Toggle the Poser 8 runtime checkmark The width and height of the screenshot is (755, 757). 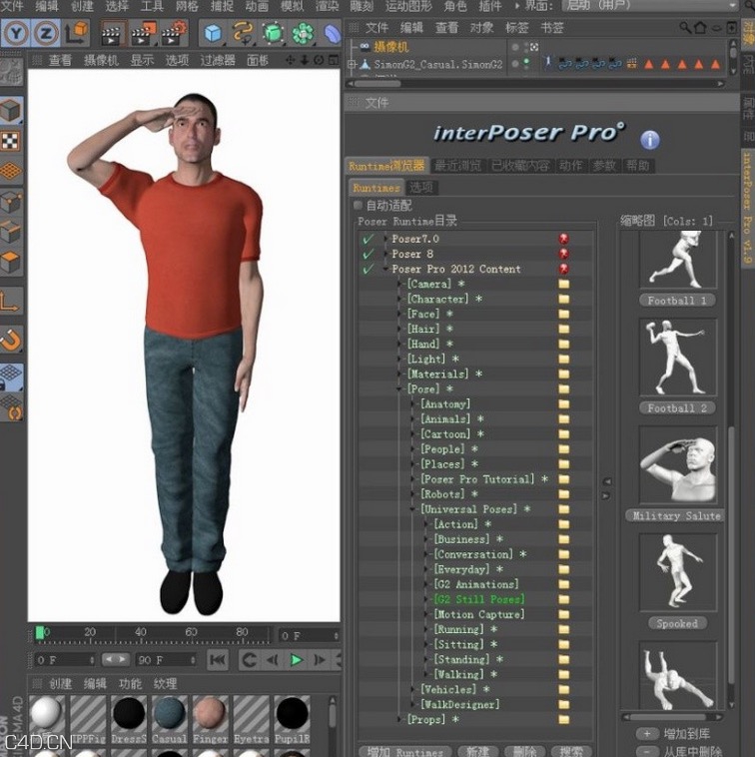[368, 254]
